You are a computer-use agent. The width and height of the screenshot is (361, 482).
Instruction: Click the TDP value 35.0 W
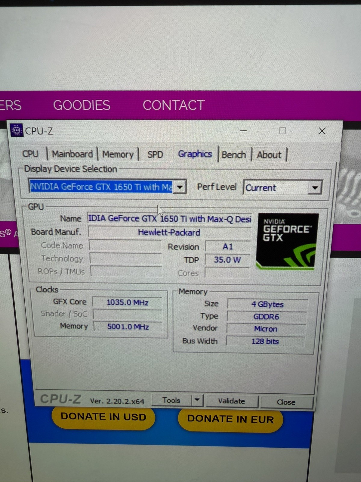[x=227, y=260]
